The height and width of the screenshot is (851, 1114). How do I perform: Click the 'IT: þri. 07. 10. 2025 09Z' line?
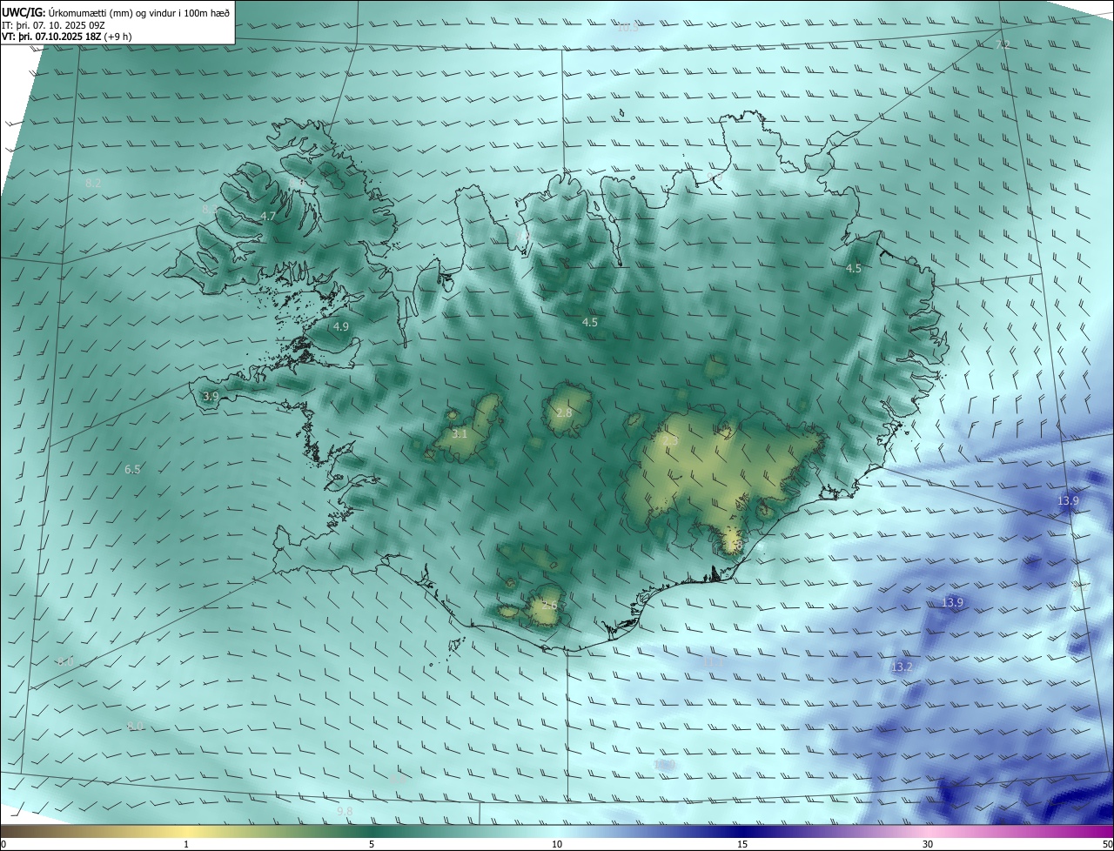pos(54,24)
